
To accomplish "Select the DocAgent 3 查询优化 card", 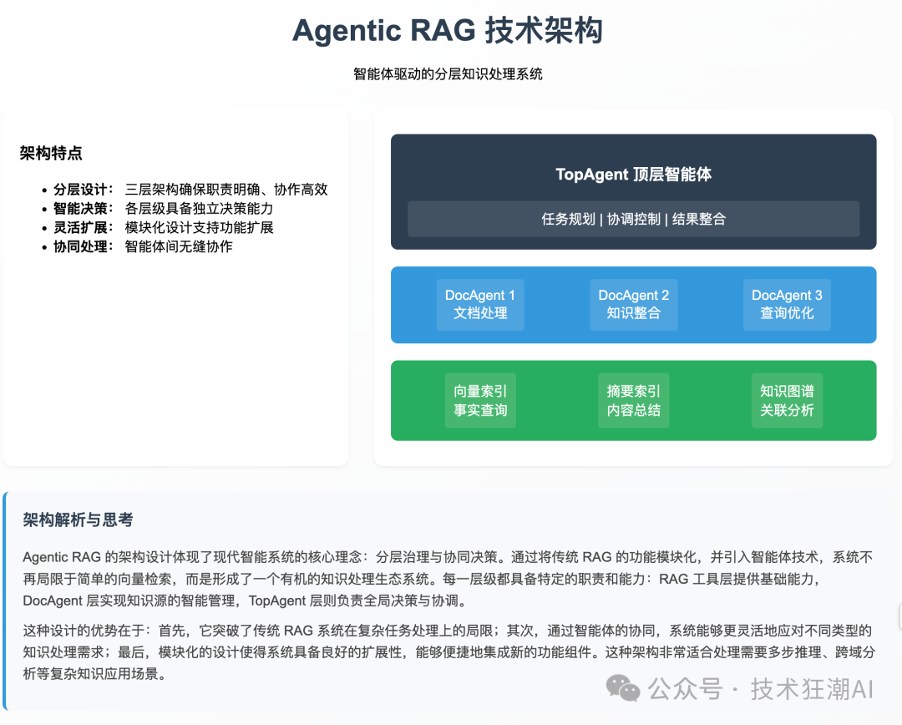I will (787, 304).
